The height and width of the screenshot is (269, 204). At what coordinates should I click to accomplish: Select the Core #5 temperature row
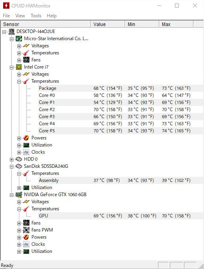pos(121,131)
